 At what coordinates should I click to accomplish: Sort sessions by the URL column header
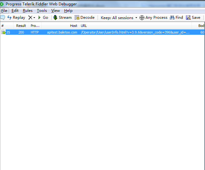[135, 26]
